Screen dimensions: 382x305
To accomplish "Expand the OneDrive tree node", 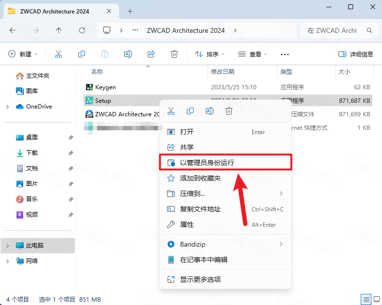I will tap(7, 107).
